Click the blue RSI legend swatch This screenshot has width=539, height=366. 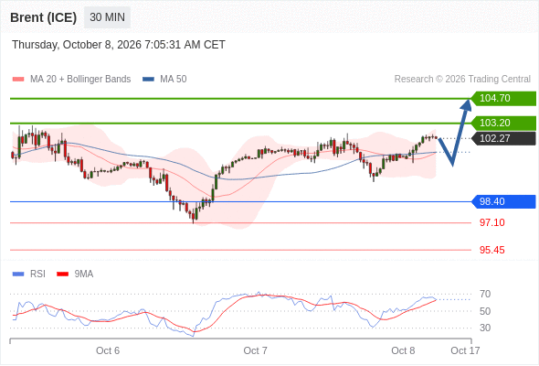[x=18, y=274]
